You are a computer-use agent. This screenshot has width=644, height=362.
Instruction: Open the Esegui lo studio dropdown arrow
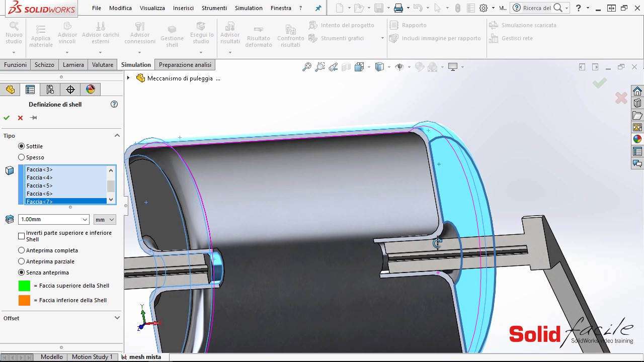click(202, 52)
